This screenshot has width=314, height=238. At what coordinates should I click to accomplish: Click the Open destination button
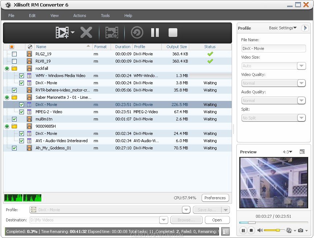pos(217,220)
